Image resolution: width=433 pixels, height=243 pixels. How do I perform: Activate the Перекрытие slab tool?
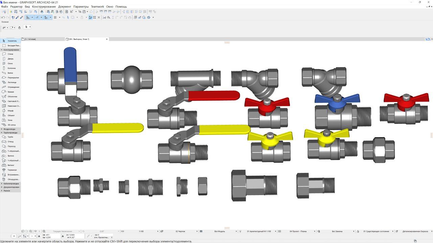click(x=10, y=78)
